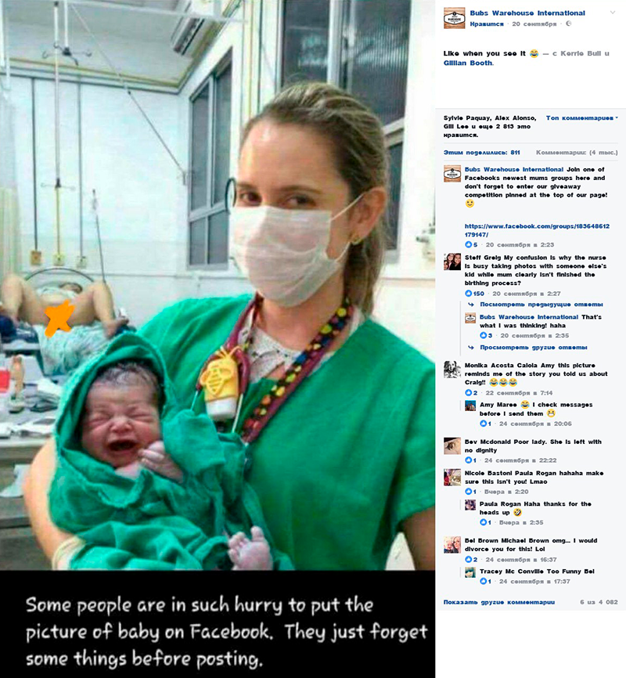626x678 pixels.
Task: Expand the Топ комментариев sorting dropdown
Action: tap(582, 117)
